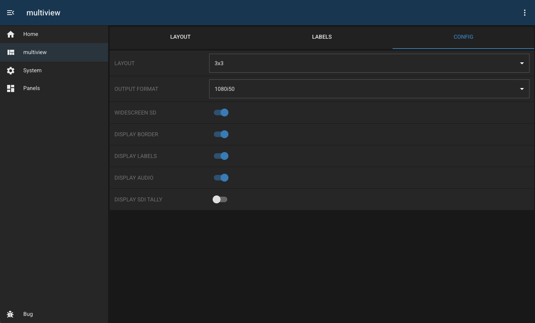This screenshot has width=535, height=323.
Task: Click the Bug link at the bottom
Action: (28, 314)
